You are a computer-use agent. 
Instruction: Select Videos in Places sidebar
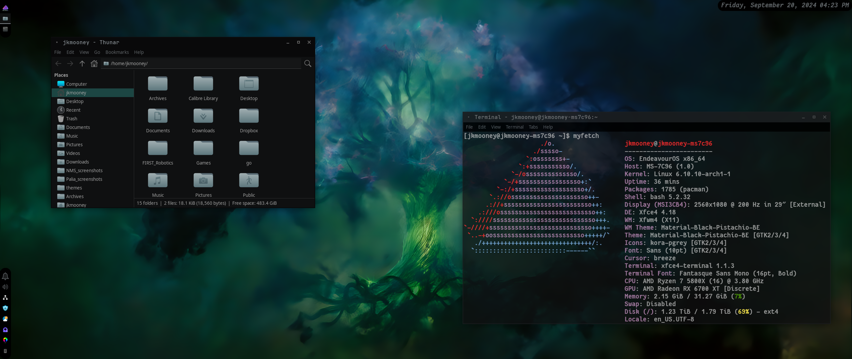93,153
